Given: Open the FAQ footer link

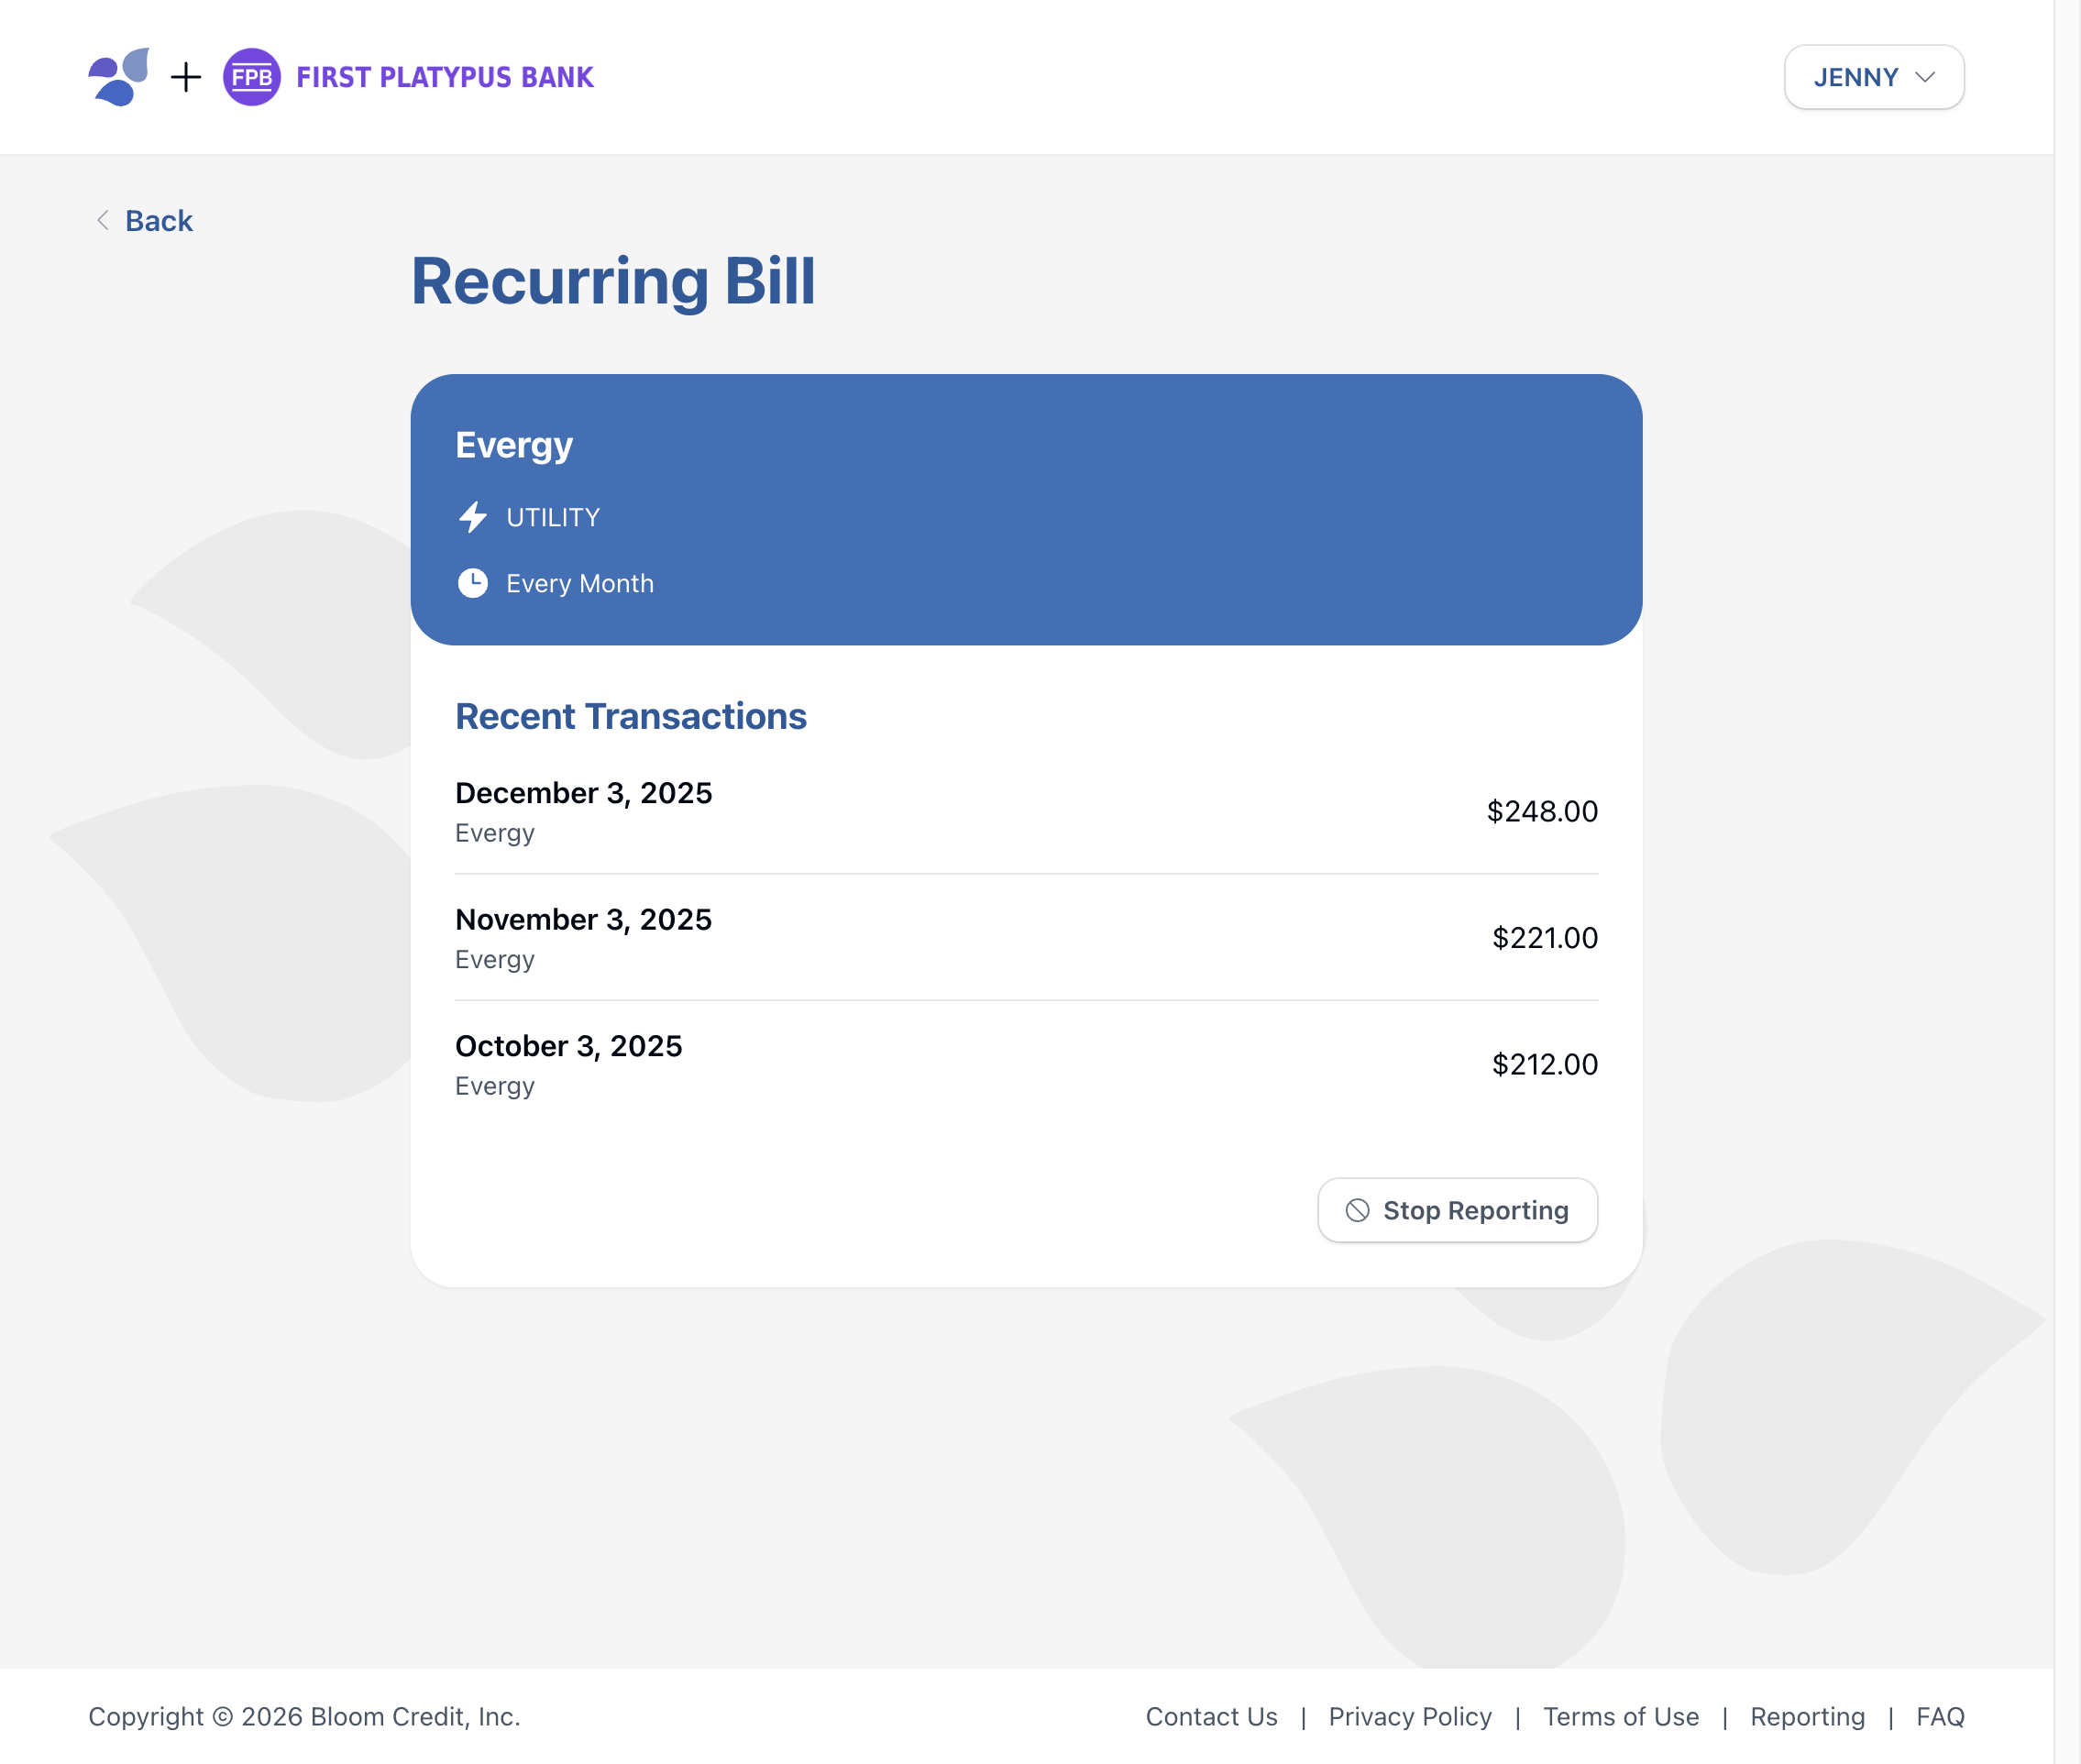Looking at the screenshot, I should pyautogui.click(x=1939, y=1716).
